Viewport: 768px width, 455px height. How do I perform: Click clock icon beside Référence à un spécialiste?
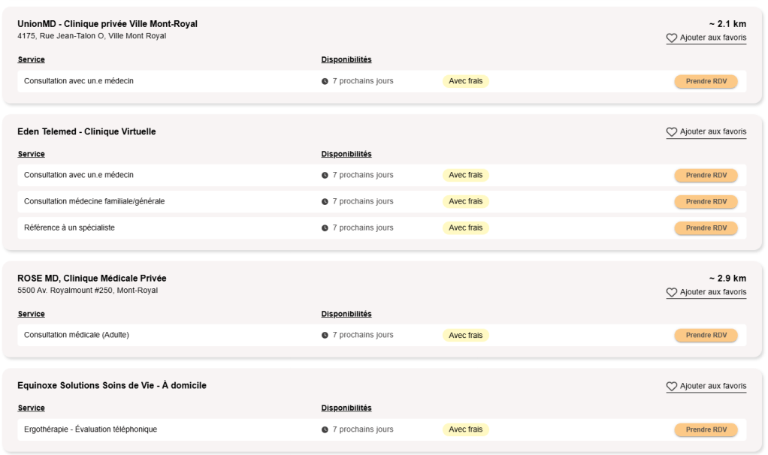(325, 228)
